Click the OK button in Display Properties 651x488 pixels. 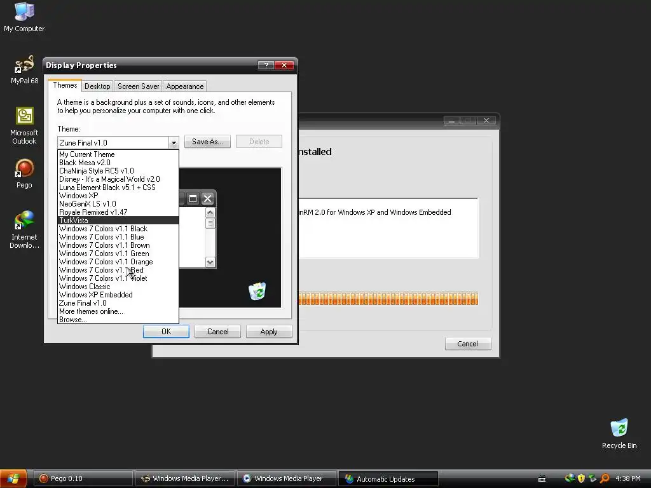166,332
